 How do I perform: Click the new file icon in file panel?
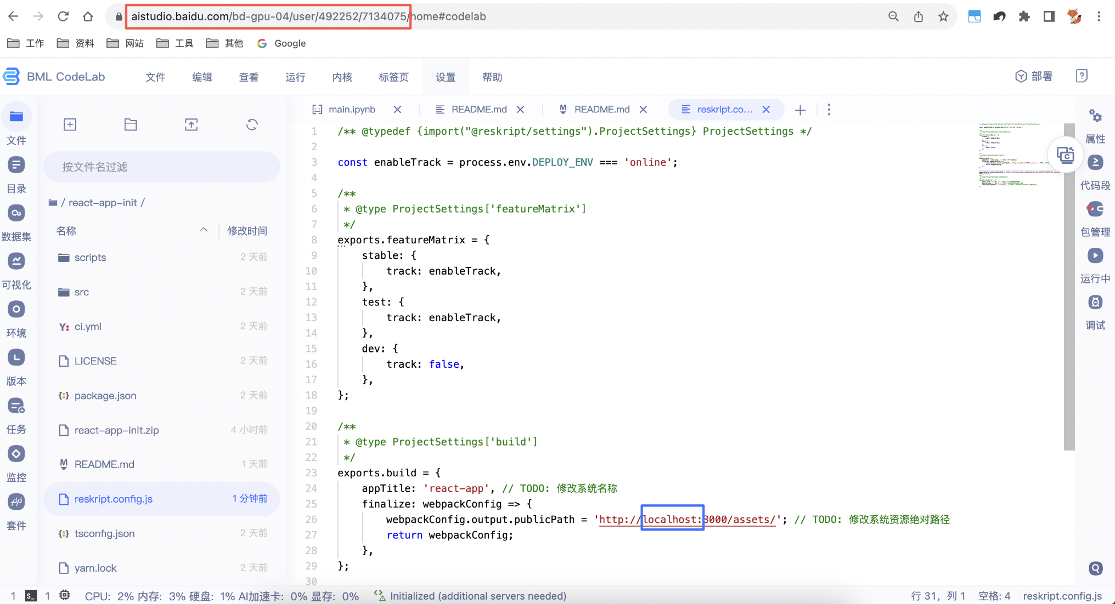70,124
